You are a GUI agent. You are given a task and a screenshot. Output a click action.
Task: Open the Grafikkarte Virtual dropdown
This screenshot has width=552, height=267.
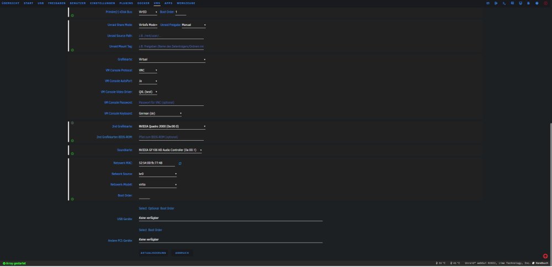tap(172, 60)
